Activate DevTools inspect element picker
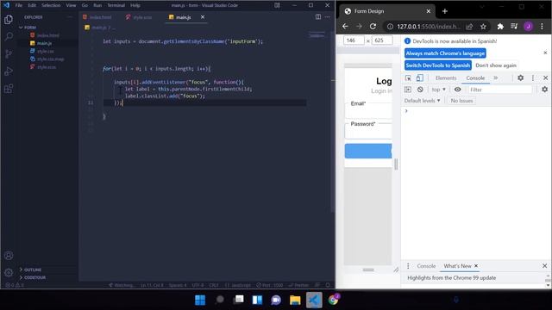This screenshot has height=310, width=552. [x=408, y=78]
